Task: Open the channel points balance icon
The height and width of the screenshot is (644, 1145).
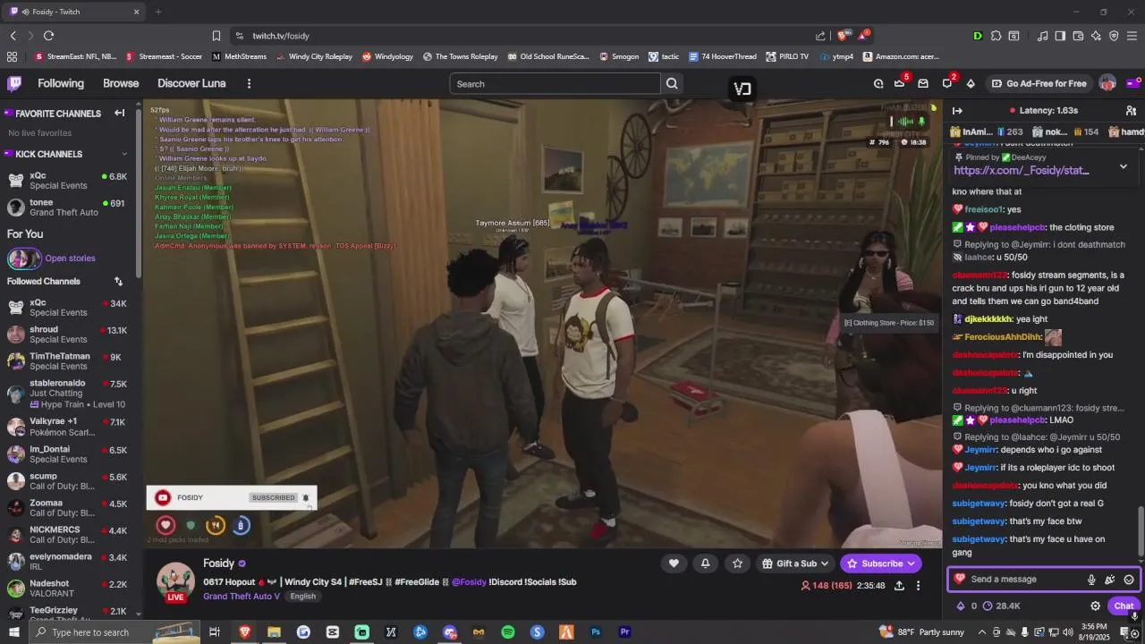Action: [x=988, y=606]
